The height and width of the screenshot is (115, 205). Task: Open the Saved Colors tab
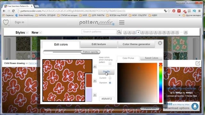152,58
